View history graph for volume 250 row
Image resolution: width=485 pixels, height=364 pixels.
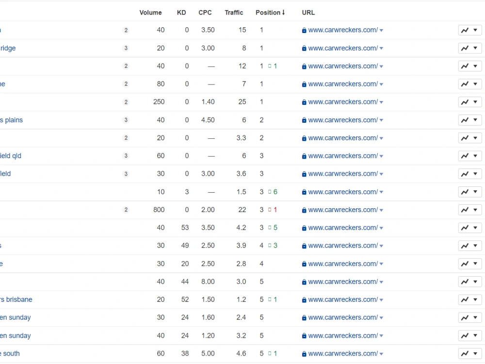465,102
